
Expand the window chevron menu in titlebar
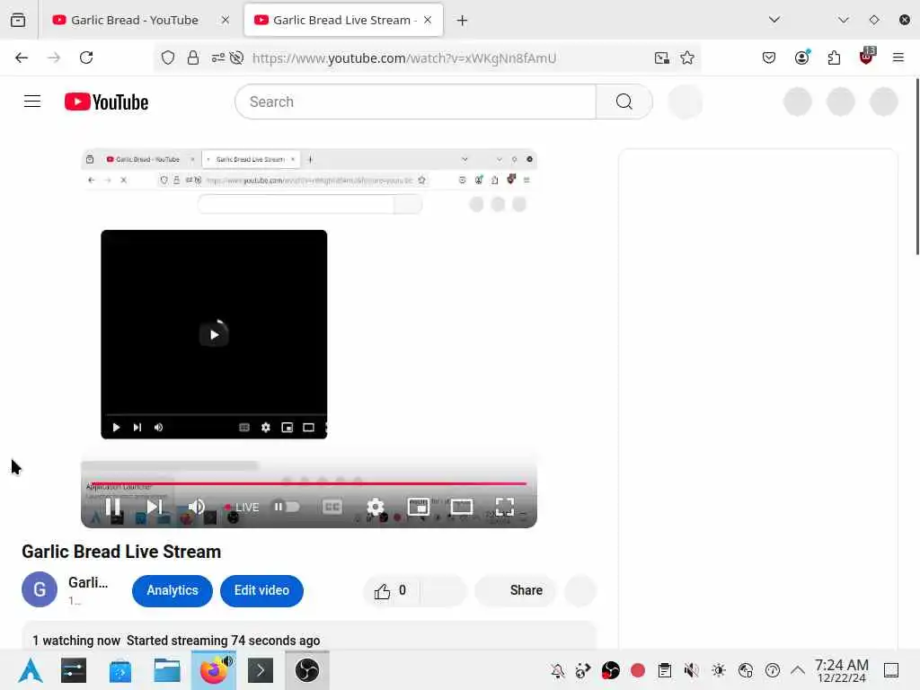pyautogui.click(x=843, y=20)
